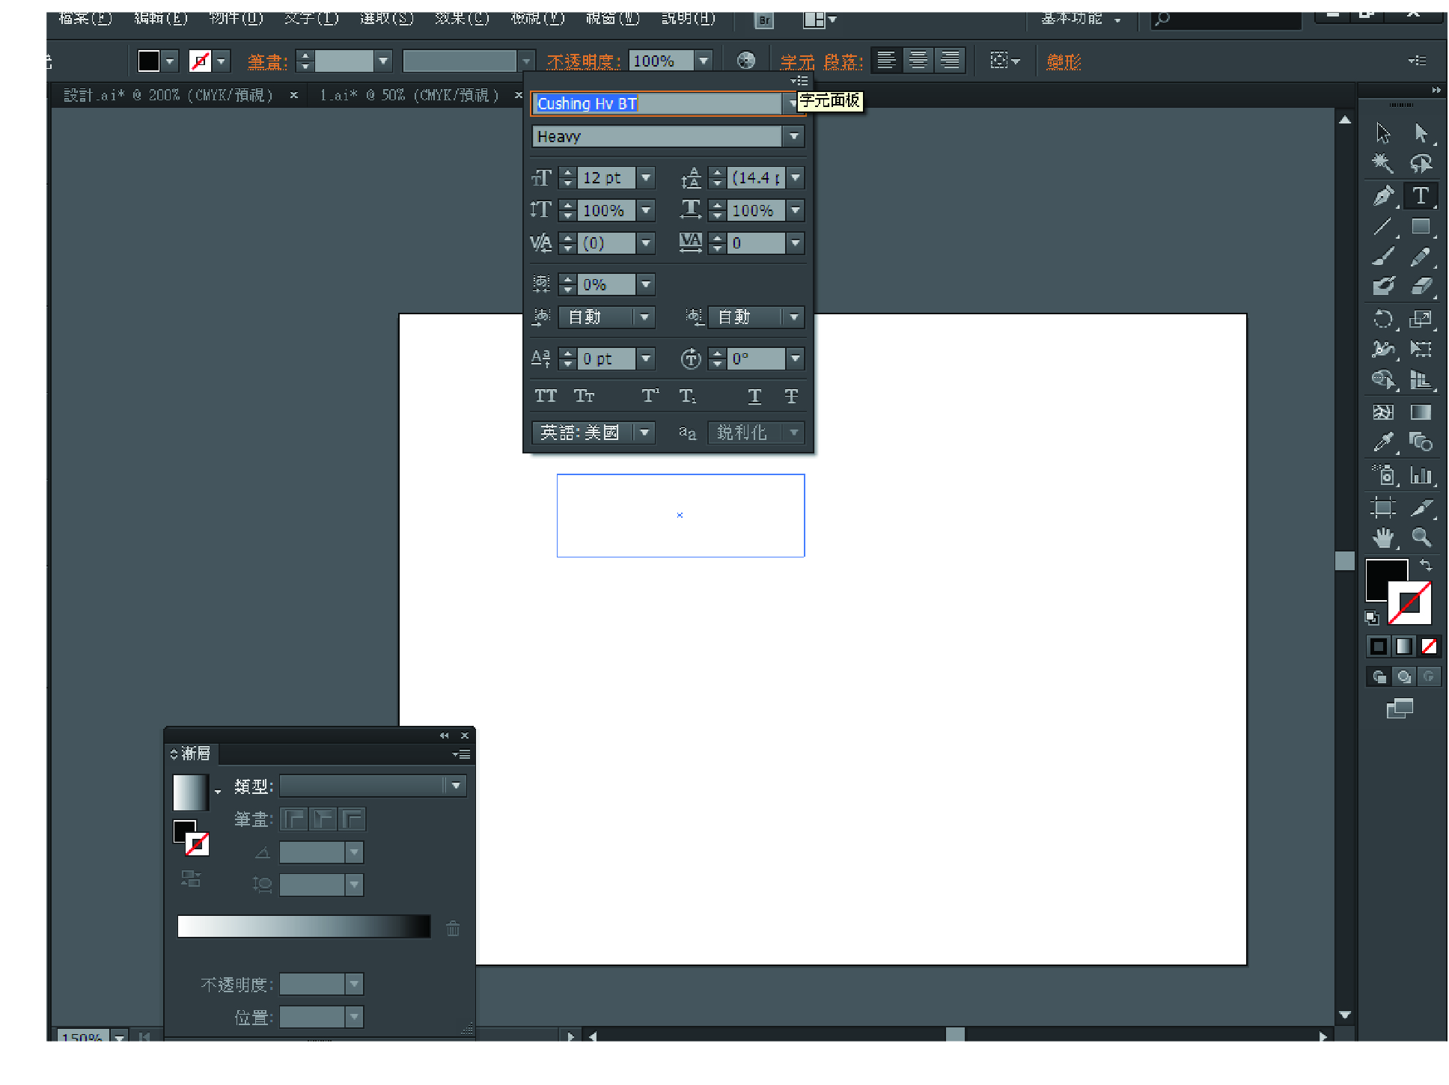This screenshot has width=1449, height=1085.
Task: Open the opacity 100% dropdown
Action: pyautogui.click(x=704, y=61)
